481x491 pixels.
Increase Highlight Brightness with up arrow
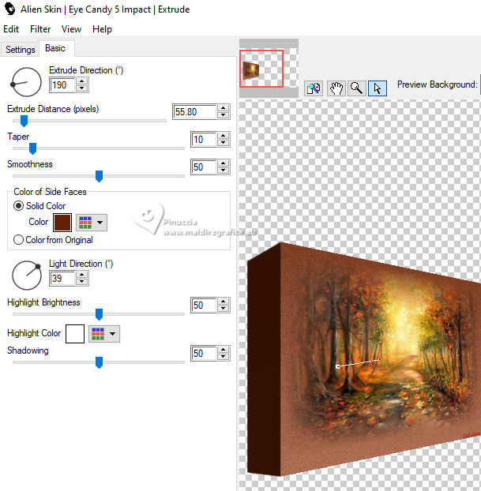coord(223,302)
